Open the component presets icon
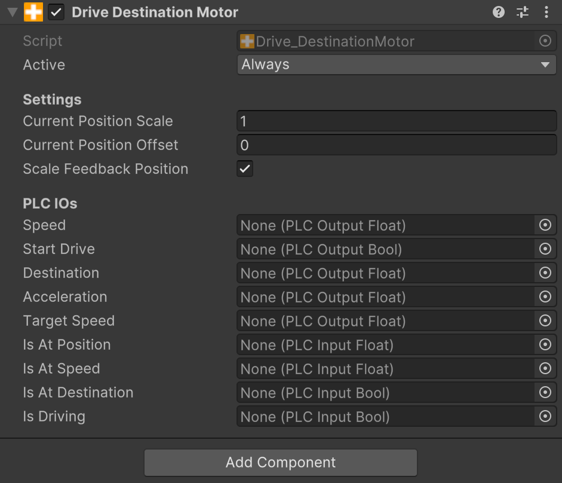This screenshot has height=483, width=562. 523,13
